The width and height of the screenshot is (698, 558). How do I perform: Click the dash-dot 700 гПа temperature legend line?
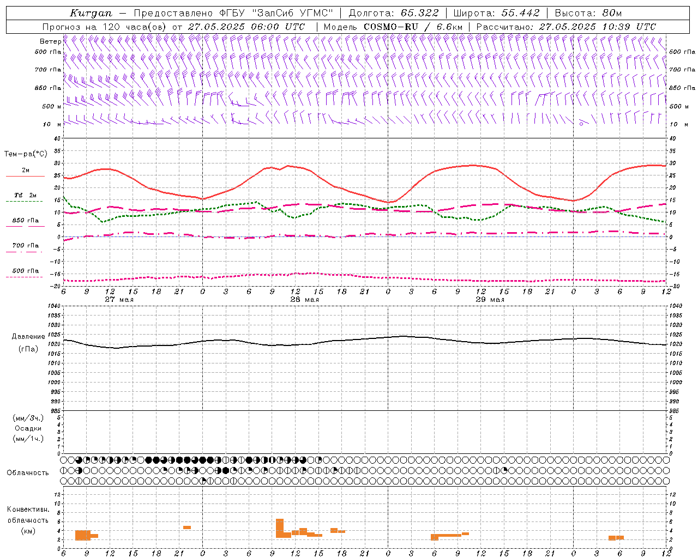25,252
